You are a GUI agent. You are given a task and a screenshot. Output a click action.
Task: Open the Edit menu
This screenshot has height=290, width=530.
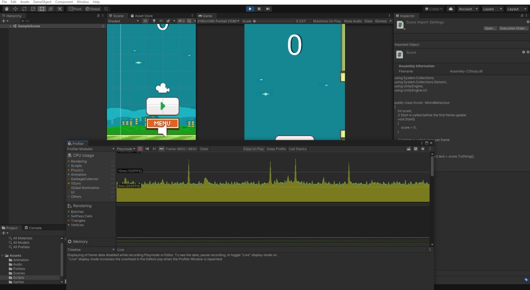(14, 2)
